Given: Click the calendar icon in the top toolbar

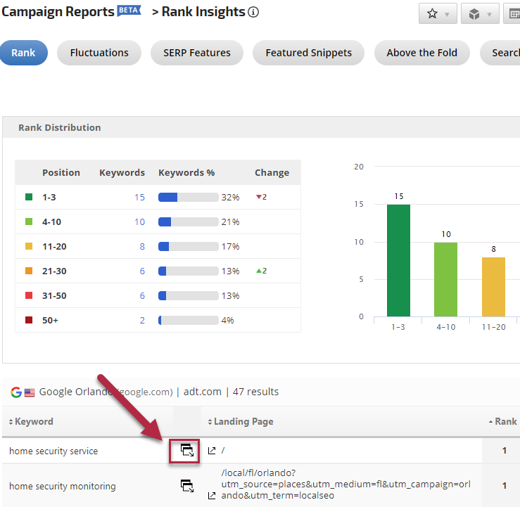Looking at the screenshot, I should tap(514, 13).
